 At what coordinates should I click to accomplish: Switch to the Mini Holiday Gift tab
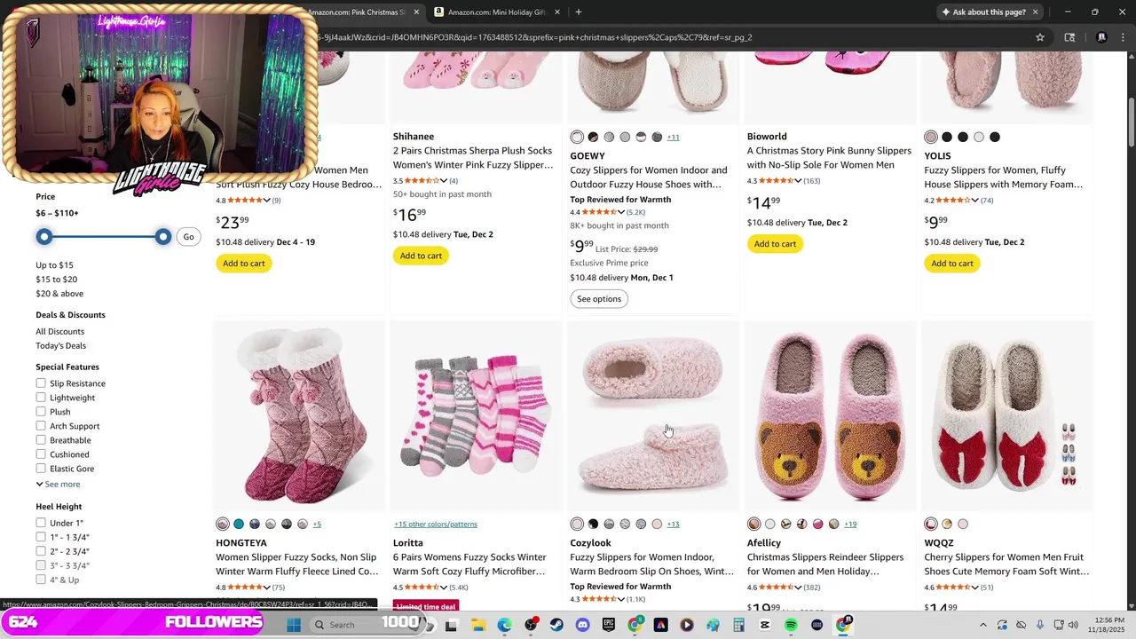point(495,12)
